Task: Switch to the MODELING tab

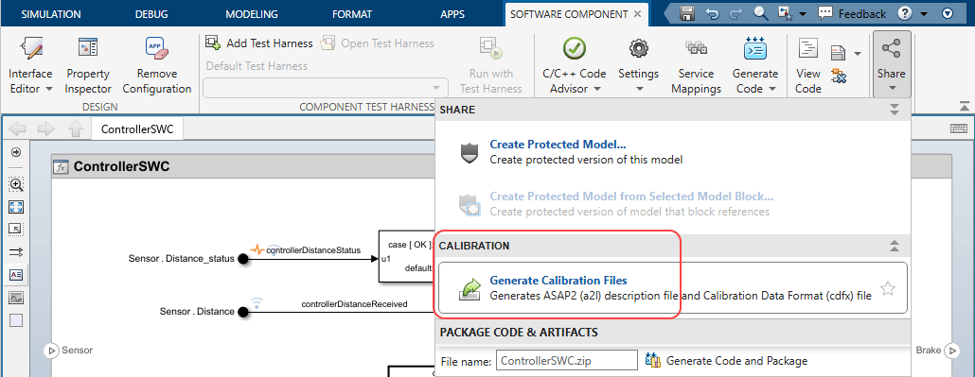Action: pos(251,13)
